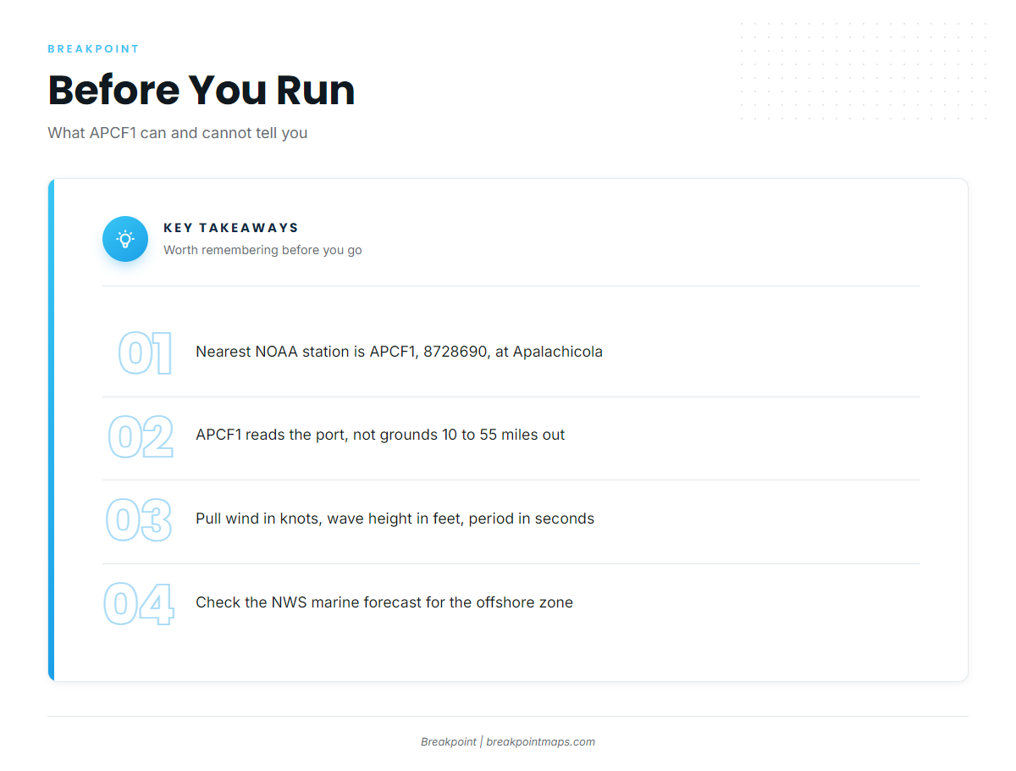Click the lightbulb Key Takeaways icon
The image size is (1016, 771).
(125, 239)
